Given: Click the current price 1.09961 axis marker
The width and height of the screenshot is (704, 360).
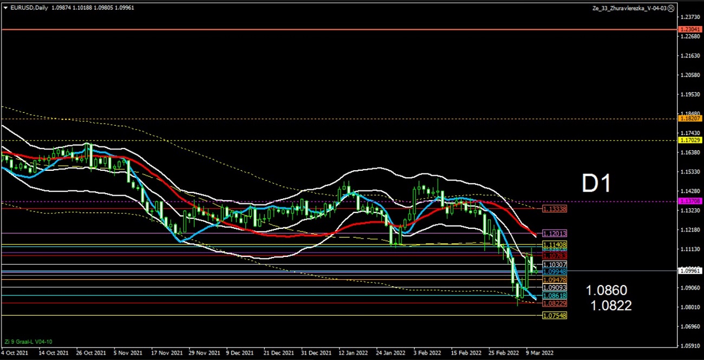Looking at the screenshot, I should click(x=689, y=269).
